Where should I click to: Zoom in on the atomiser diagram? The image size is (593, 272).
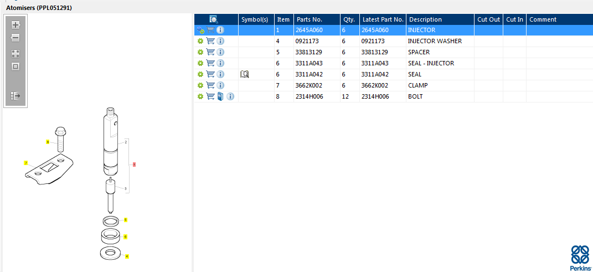pos(16,25)
